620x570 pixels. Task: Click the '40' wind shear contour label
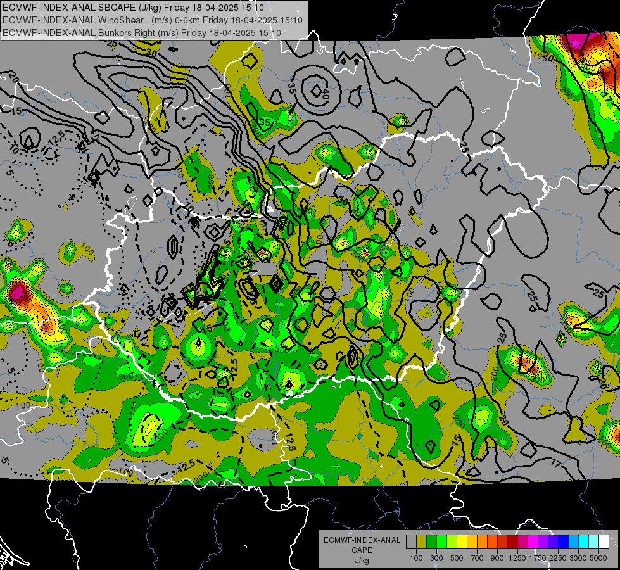pos(326,94)
